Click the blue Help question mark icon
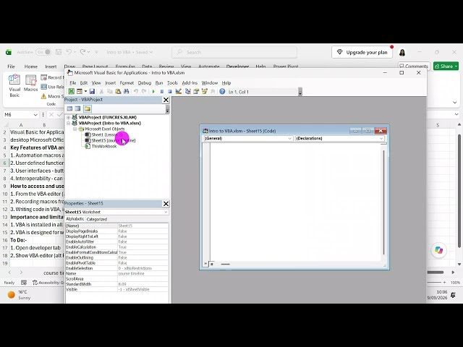The height and width of the screenshot is (347, 463). tap(222, 92)
